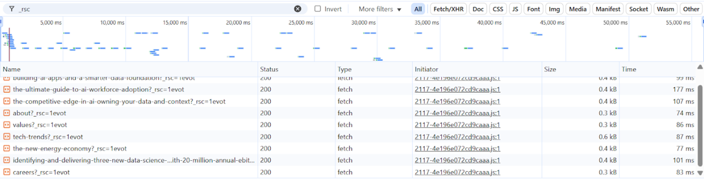Sort by the Time column header
This screenshot has height=180, width=704.
tap(657, 69)
